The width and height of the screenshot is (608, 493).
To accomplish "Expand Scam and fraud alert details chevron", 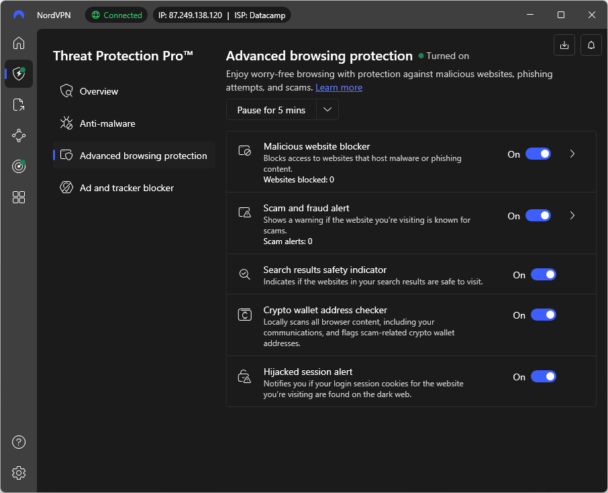I will 572,216.
